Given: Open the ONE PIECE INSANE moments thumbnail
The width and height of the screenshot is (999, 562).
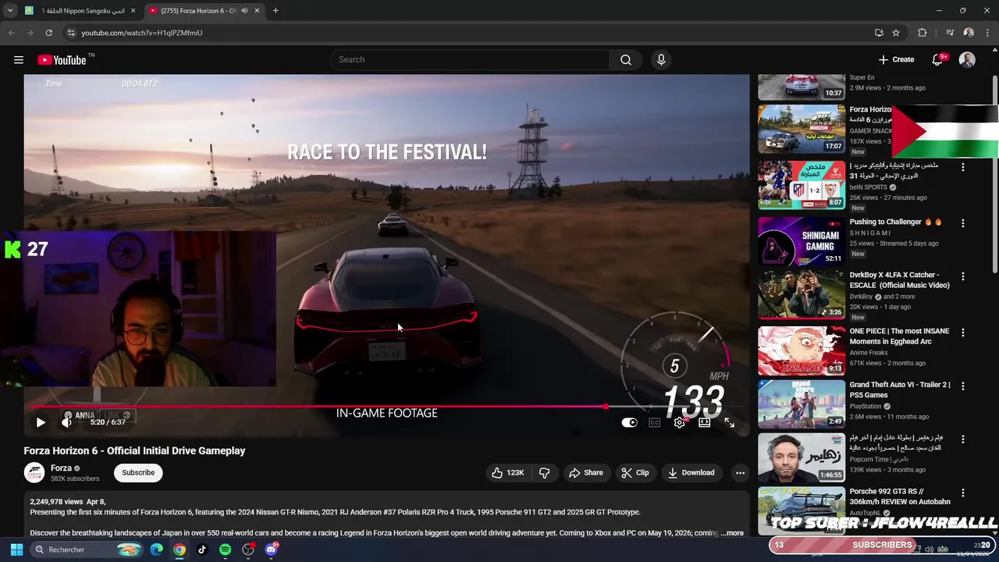Looking at the screenshot, I should point(802,350).
